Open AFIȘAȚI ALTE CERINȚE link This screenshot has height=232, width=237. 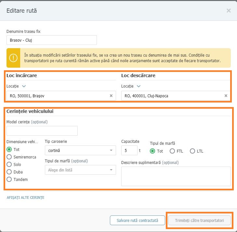25,198
